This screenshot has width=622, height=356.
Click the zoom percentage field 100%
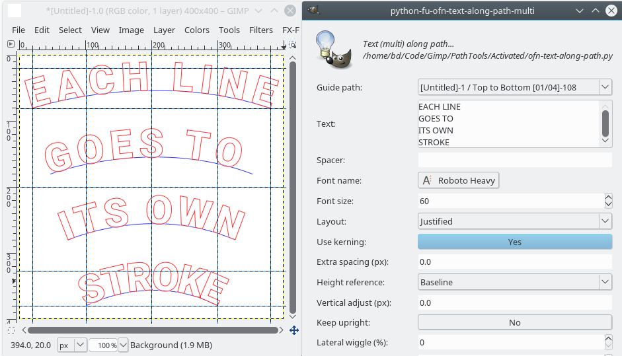104,345
